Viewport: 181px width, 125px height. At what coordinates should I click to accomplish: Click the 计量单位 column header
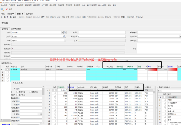coord(149,87)
